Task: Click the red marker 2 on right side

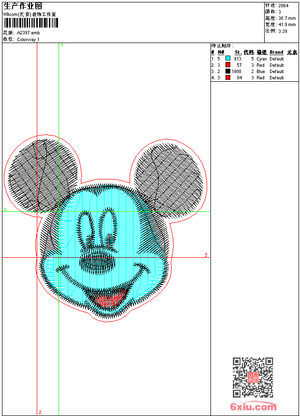Action: (206, 255)
